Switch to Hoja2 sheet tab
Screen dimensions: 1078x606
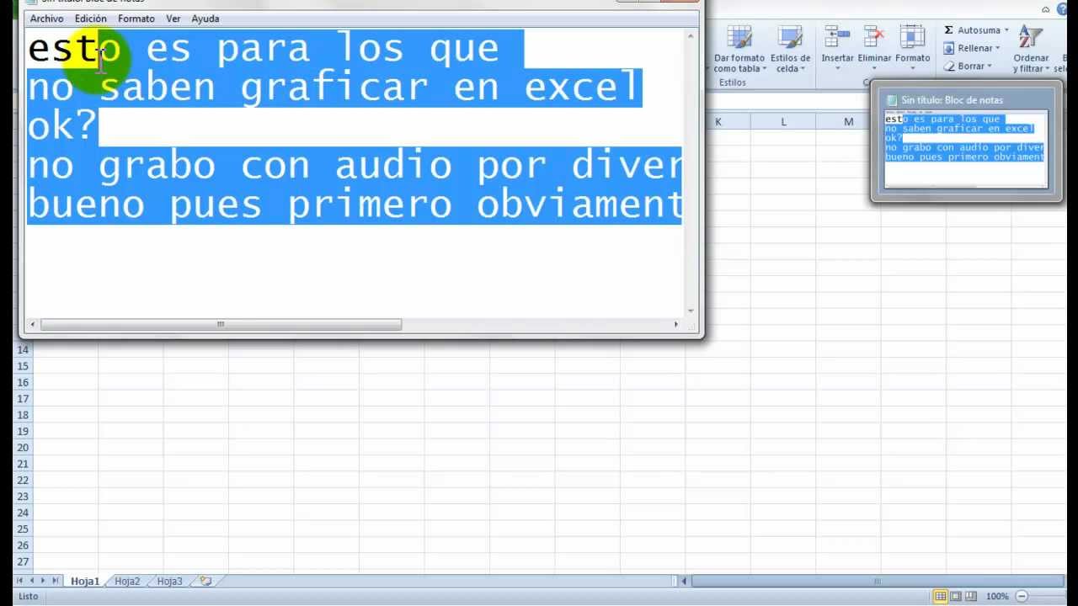(127, 581)
